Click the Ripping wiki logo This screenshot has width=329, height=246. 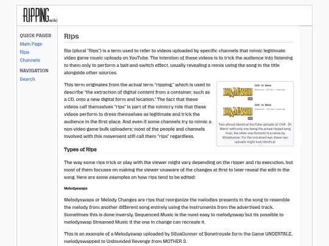pos(40,15)
